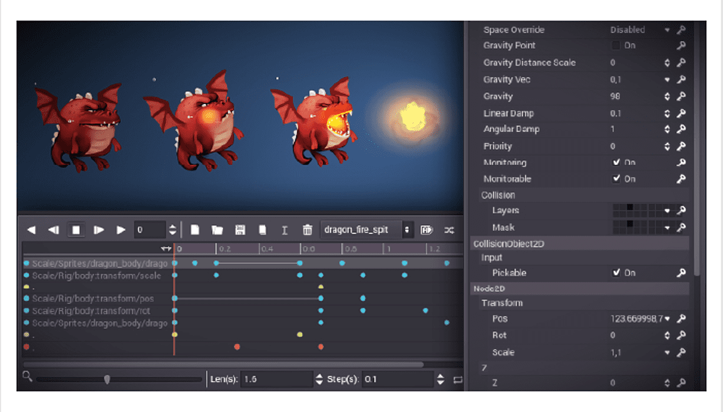Open the onion skinning options icon
Viewport: 723px width, 412px height.
point(448,230)
